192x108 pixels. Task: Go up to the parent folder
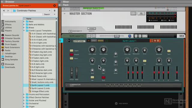tap(55, 11)
